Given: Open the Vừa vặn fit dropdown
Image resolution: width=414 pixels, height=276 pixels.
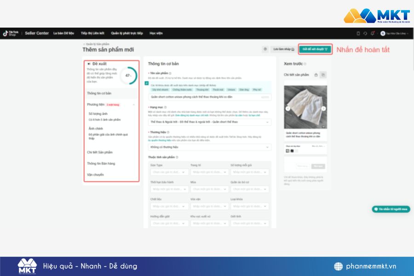Looking at the screenshot, I should [x=209, y=206].
